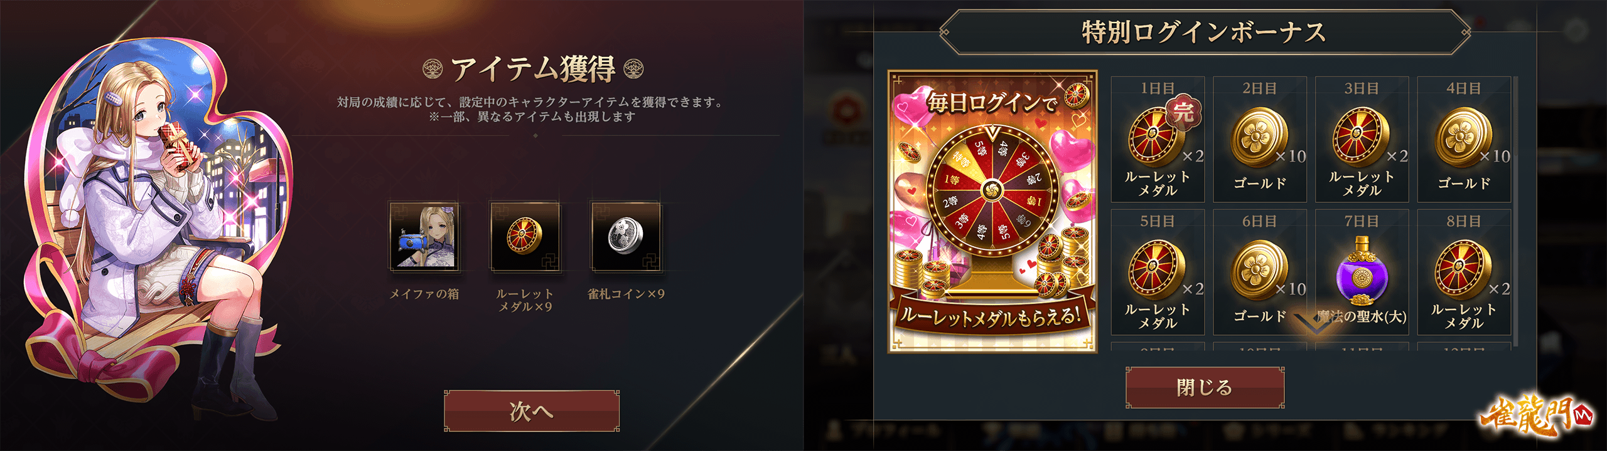Image resolution: width=1607 pixels, height=451 pixels.
Task: Select the 6日目 gold coin reward
Action: tap(1260, 272)
